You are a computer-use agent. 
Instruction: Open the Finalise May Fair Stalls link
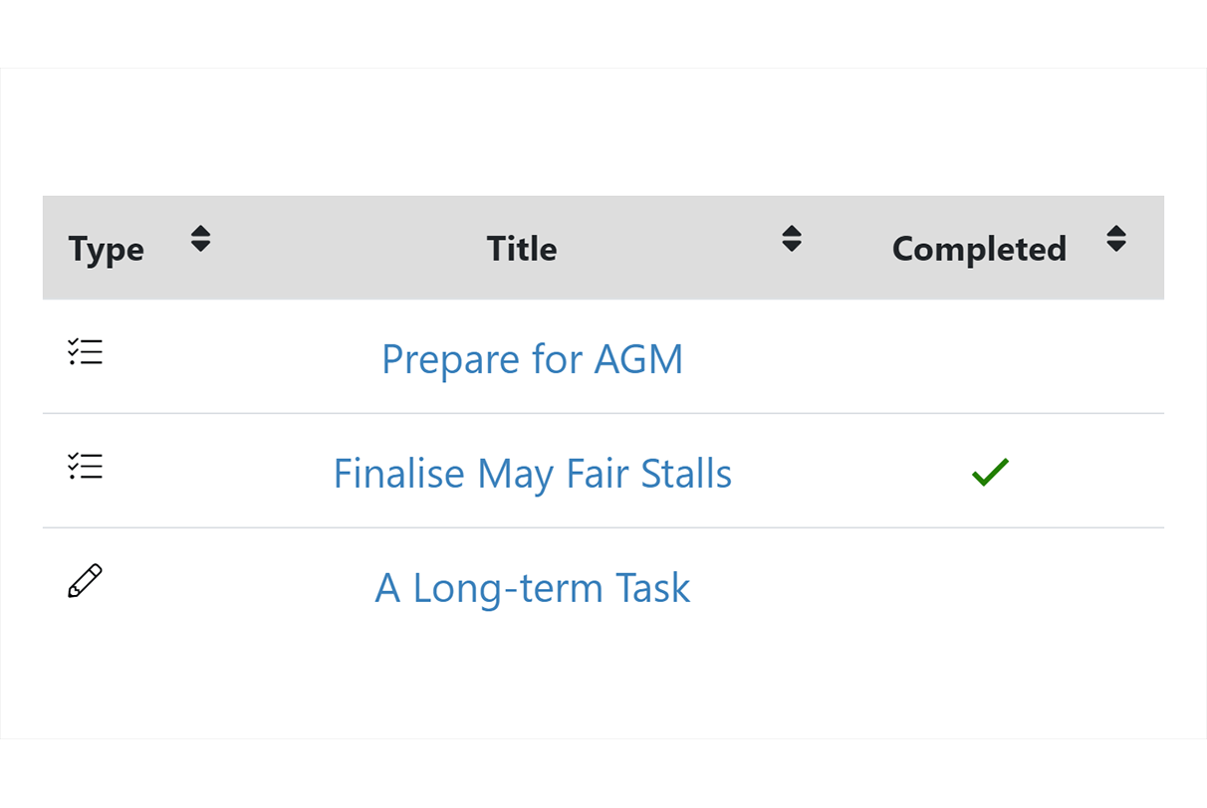pyautogui.click(x=533, y=474)
